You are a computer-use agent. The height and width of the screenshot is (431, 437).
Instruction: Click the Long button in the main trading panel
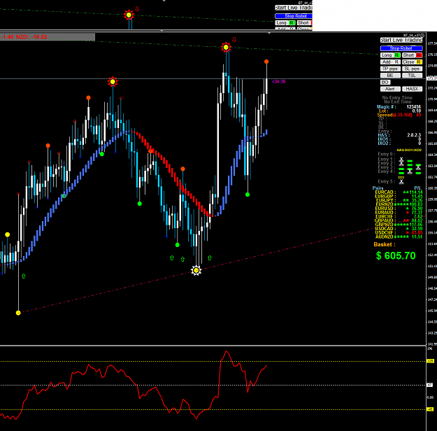coord(387,55)
